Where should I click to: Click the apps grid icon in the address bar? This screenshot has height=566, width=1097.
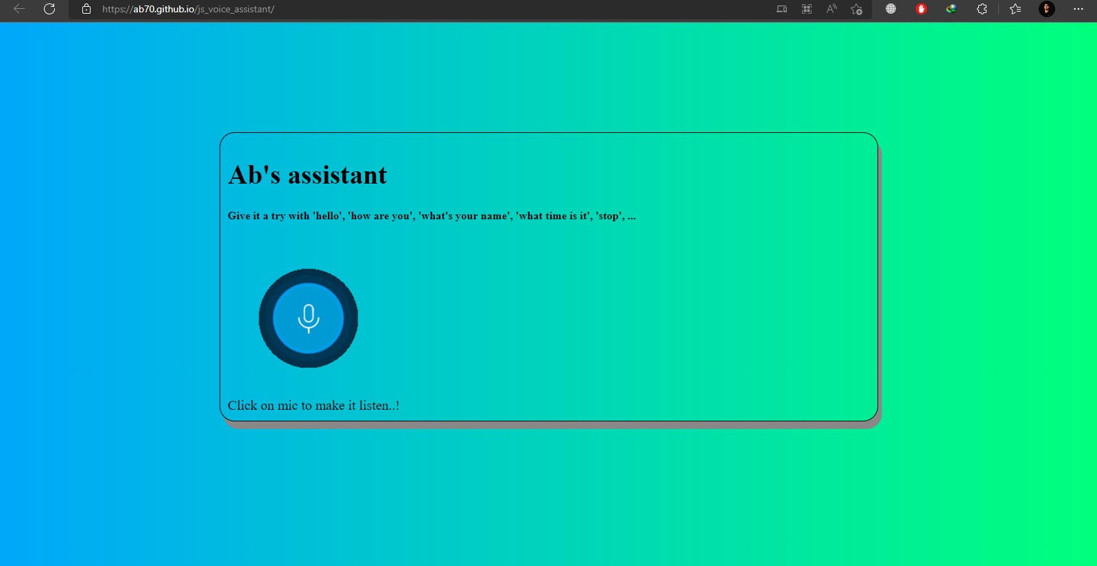coord(807,9)
